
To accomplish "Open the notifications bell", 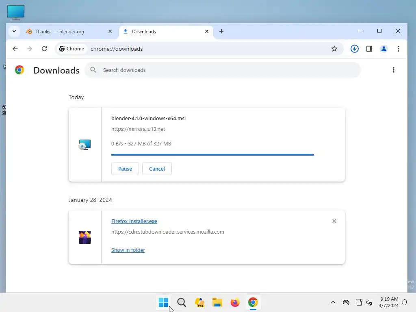I will point(405,302).
